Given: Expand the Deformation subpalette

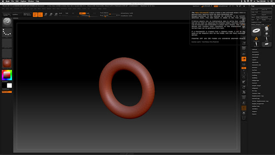Looking at the screenshot, I should pyautogui.click(x=256, y=73).
